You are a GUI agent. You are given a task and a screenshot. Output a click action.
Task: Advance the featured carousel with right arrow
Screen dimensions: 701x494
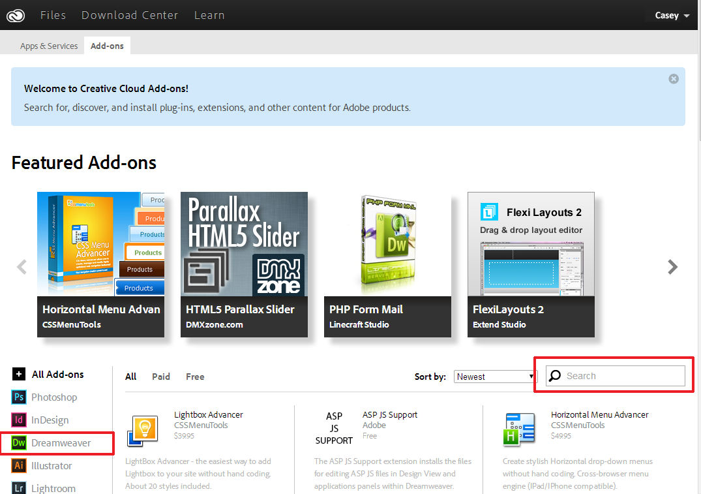[672, 266]
